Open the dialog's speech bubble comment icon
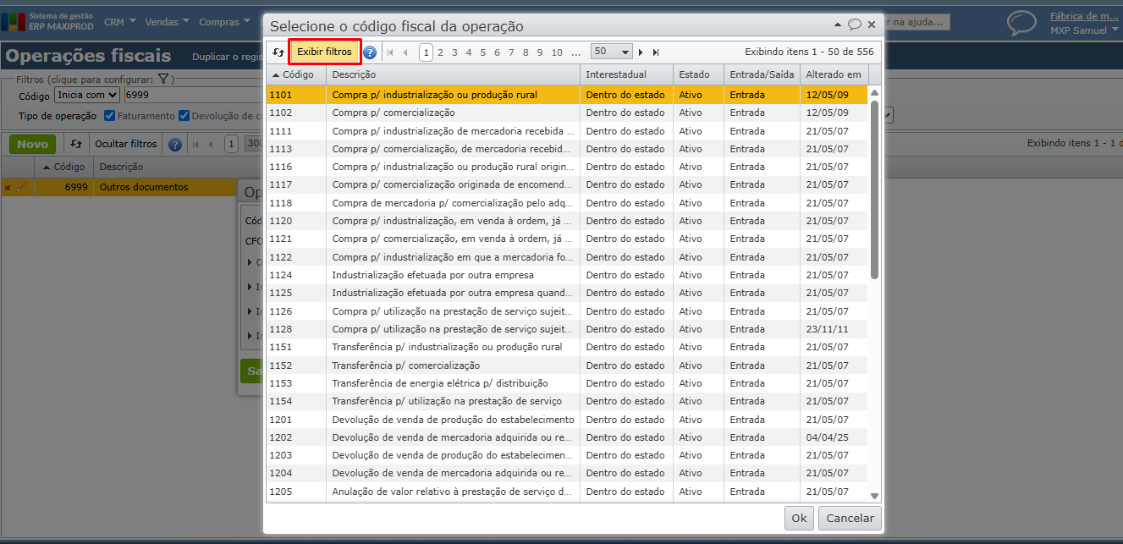The height and width of the screenshot is (544, 1123). tap(855, 25)
